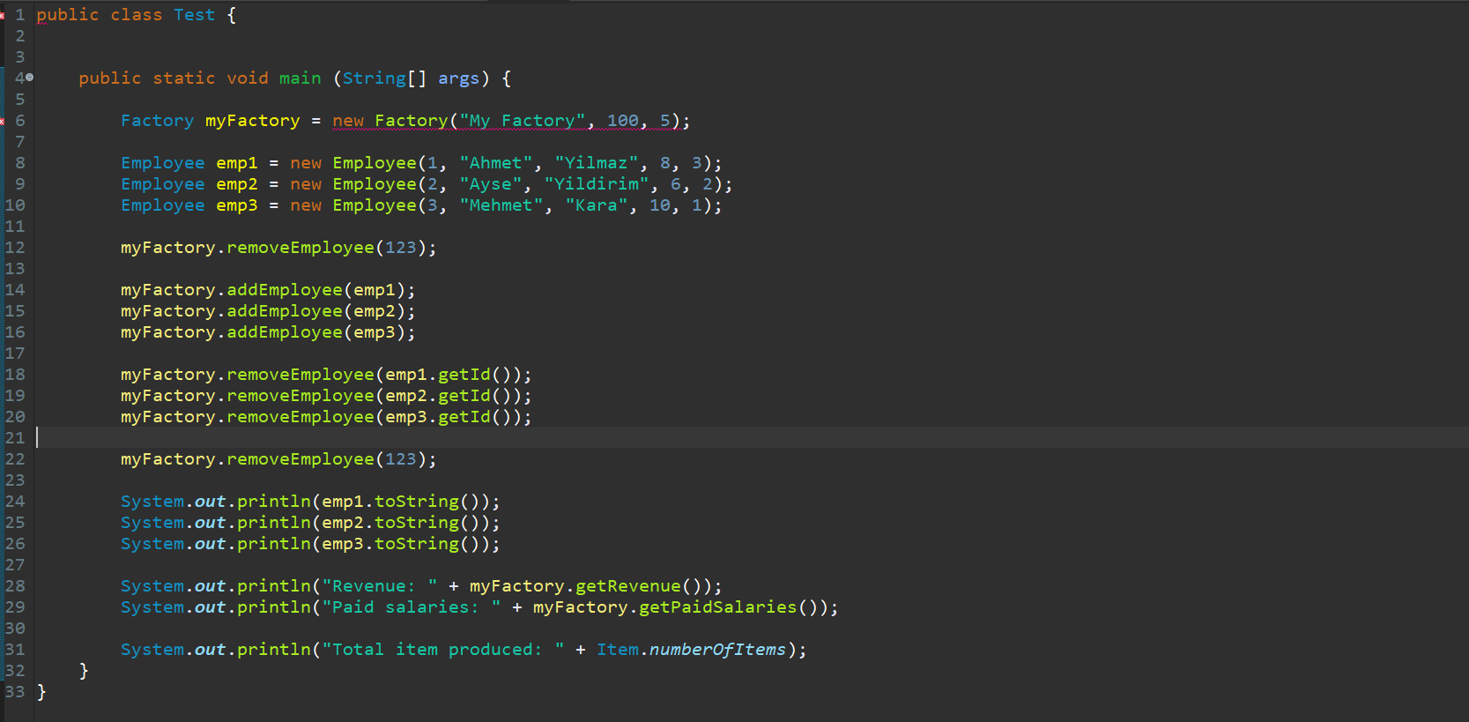This screenshot has height=722, width=1469.
Task: Click the "Mehmet" string literal
Action: tap(501, 205)
